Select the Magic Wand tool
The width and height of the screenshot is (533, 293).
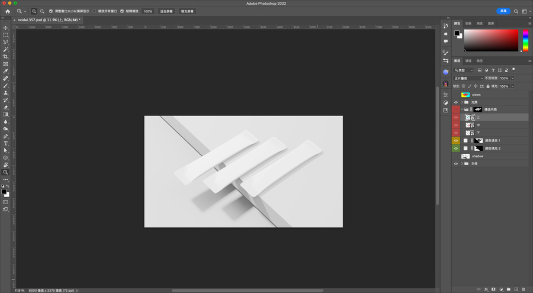coord(5,49)
